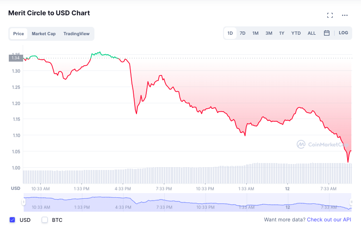The image size is (361, 239).
Task: Grab the left range navigator handle
Action: pos(24,202)
